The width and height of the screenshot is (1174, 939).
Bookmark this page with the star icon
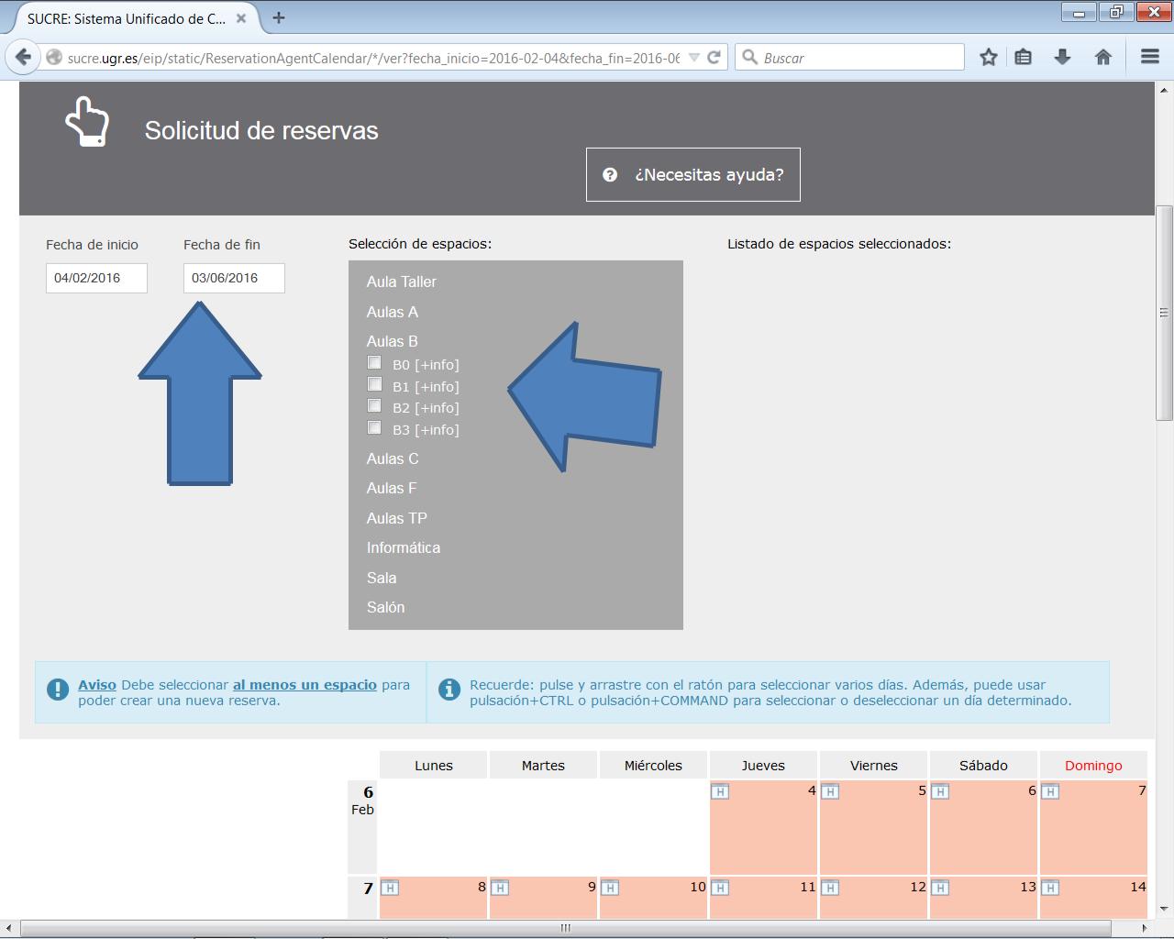(988, 57)
